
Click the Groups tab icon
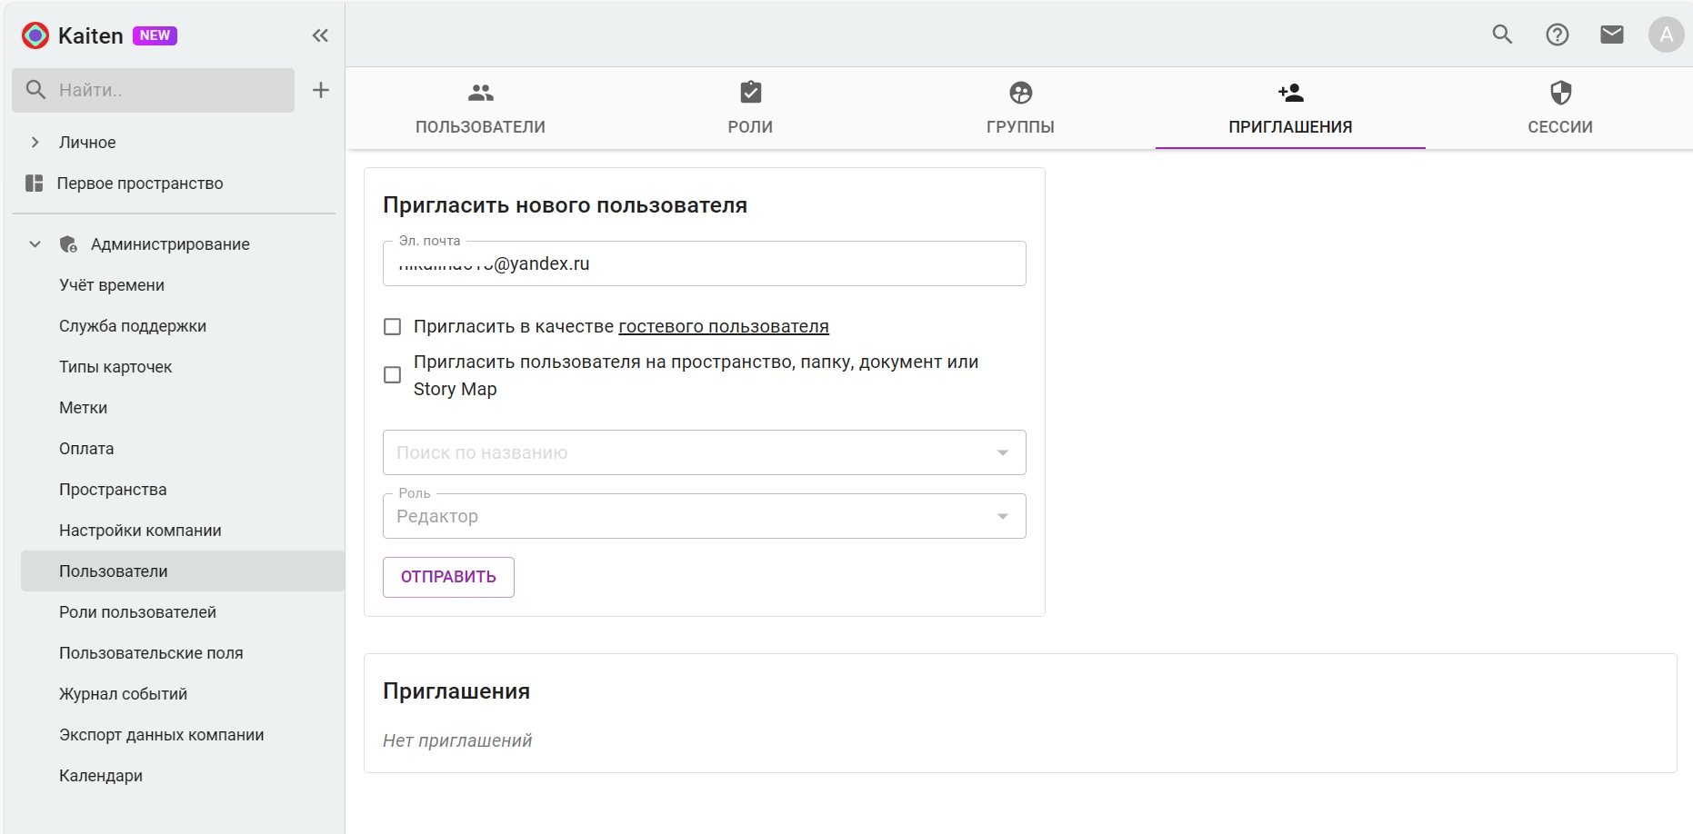coord(1021,93)
